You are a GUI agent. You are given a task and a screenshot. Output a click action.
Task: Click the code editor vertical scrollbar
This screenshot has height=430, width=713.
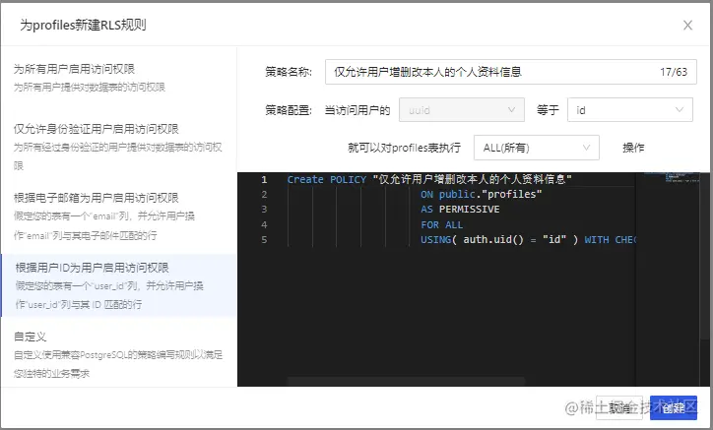705,255
